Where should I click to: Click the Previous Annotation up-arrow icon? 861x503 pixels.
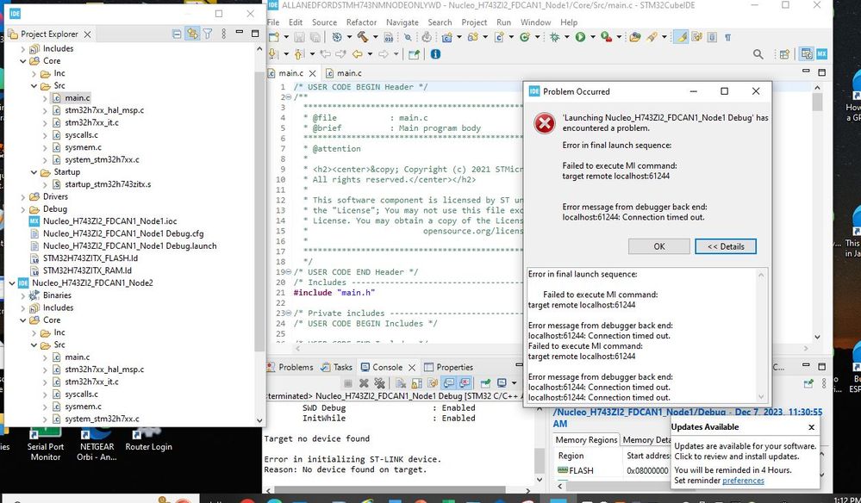click(x=299, y=53)
